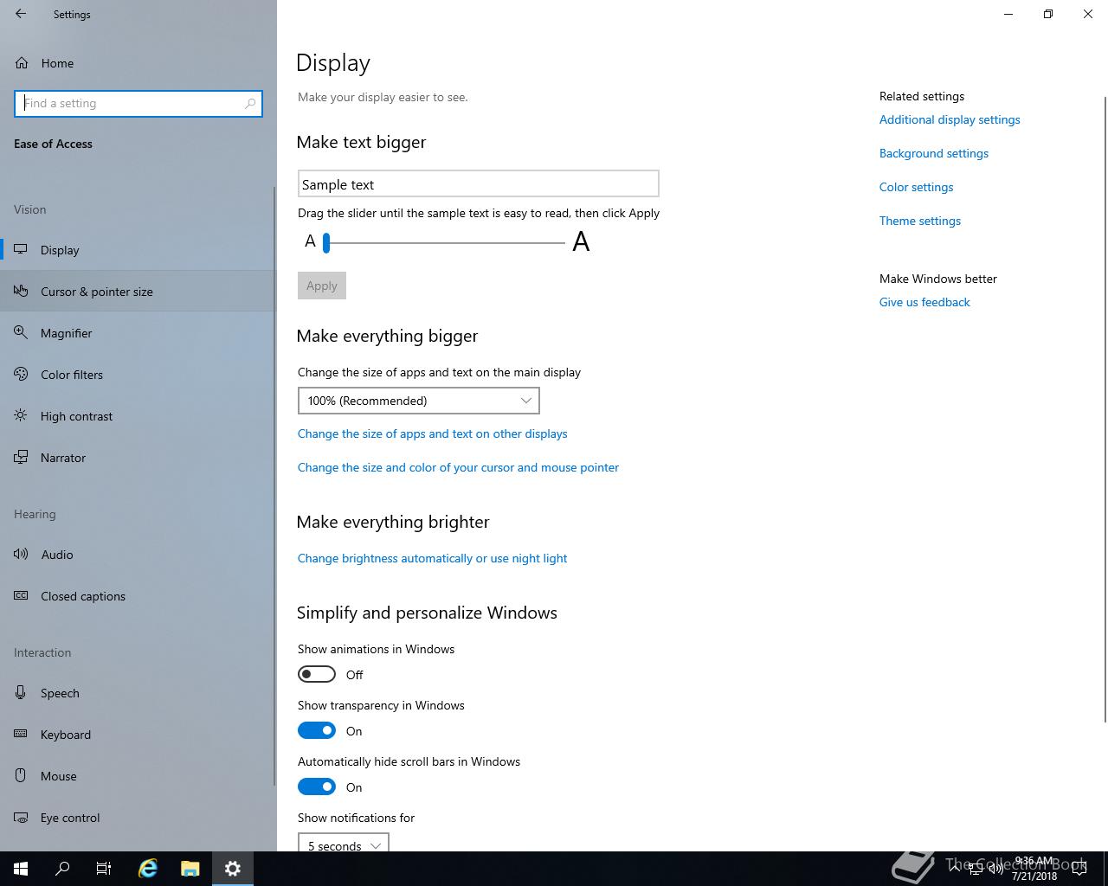1108x886 pixels.
Task: Open Background settings link
Action: point(934,153)
